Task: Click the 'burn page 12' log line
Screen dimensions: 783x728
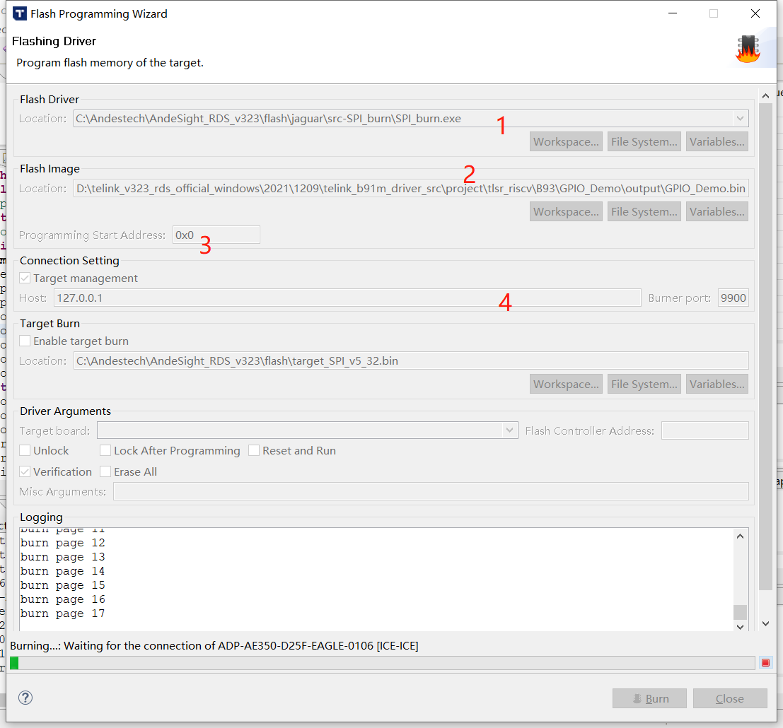Action: tap(63, 542)
